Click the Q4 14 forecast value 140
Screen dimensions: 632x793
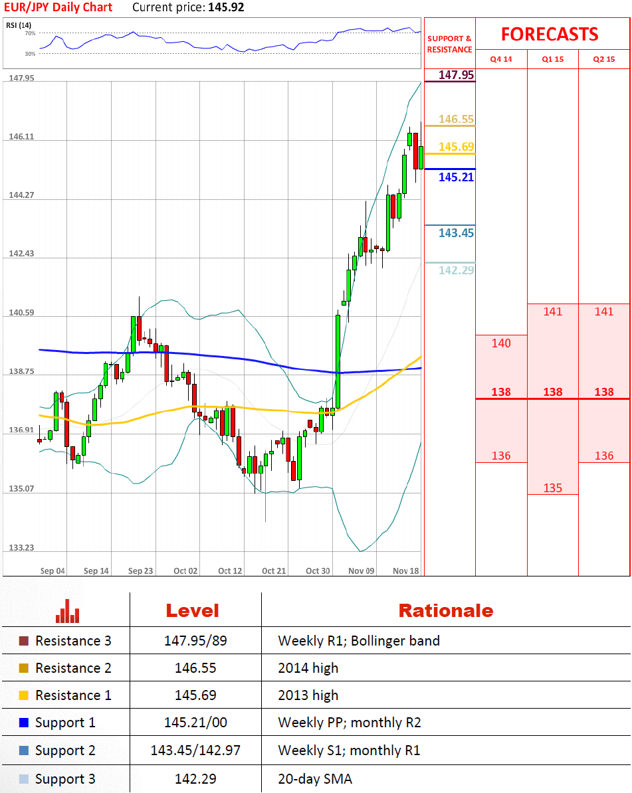501,343
